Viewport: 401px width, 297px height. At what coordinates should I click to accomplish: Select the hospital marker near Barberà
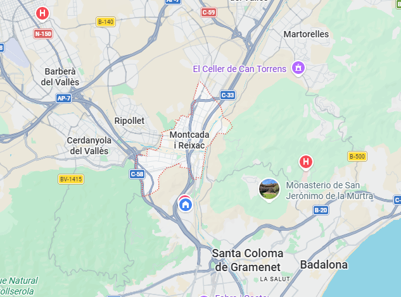[x=42, y=13]
